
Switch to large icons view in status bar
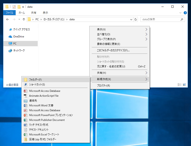[185, 85]
